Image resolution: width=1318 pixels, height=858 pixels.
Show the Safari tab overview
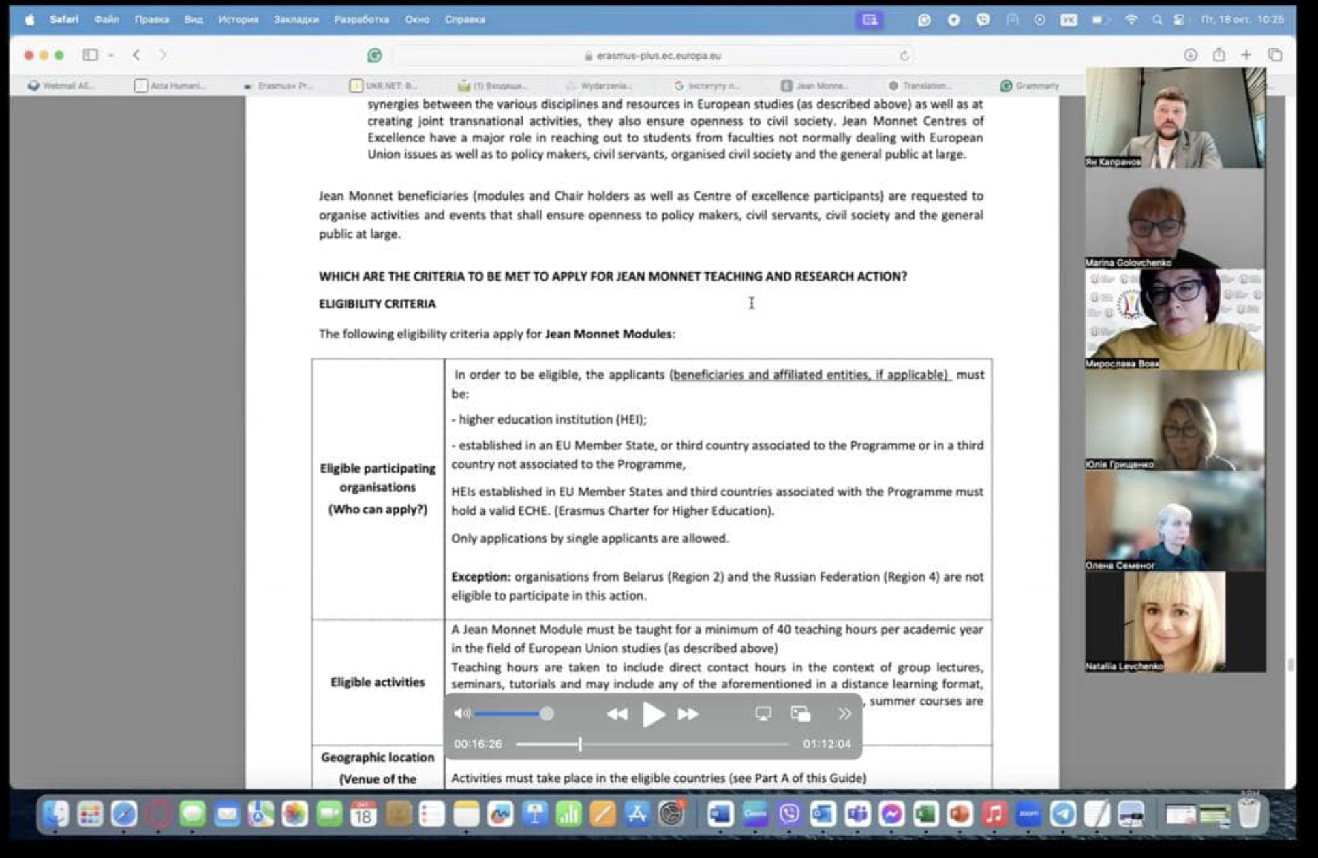[1274, 55]
